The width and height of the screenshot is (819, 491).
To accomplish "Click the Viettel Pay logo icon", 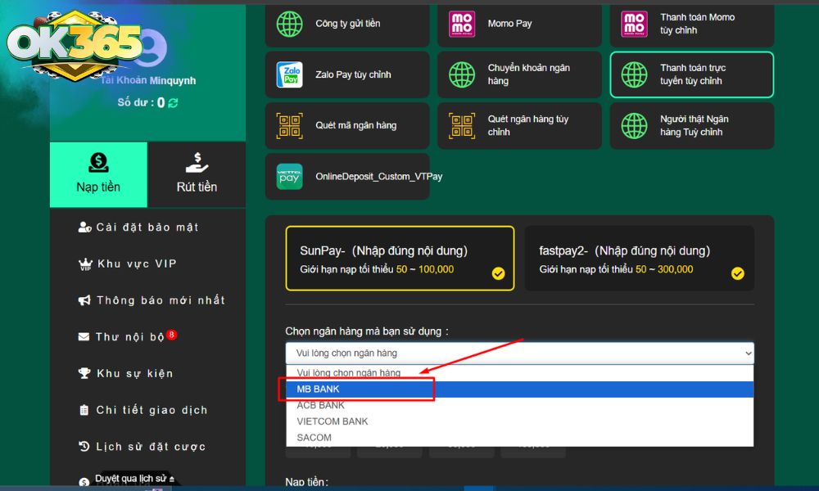I will click(x=290, y=177).
